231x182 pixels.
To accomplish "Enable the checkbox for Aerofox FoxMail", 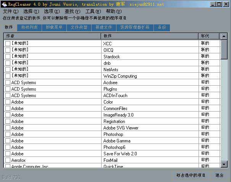I will point(8,160).
